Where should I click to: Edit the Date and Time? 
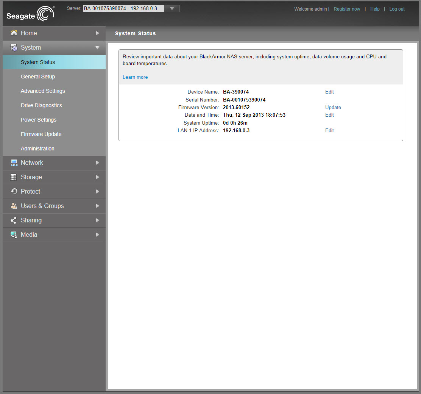[329, 115]
